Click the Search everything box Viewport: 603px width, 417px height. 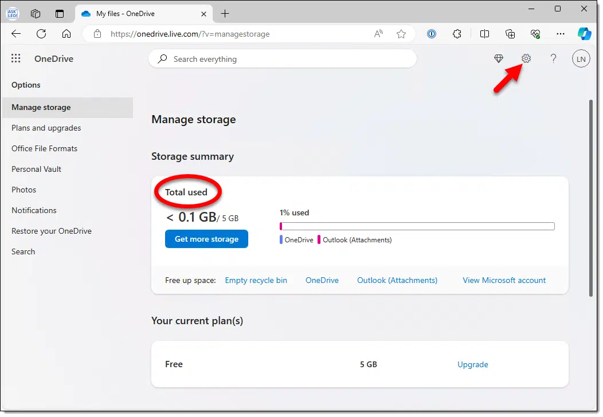point(283,59)
